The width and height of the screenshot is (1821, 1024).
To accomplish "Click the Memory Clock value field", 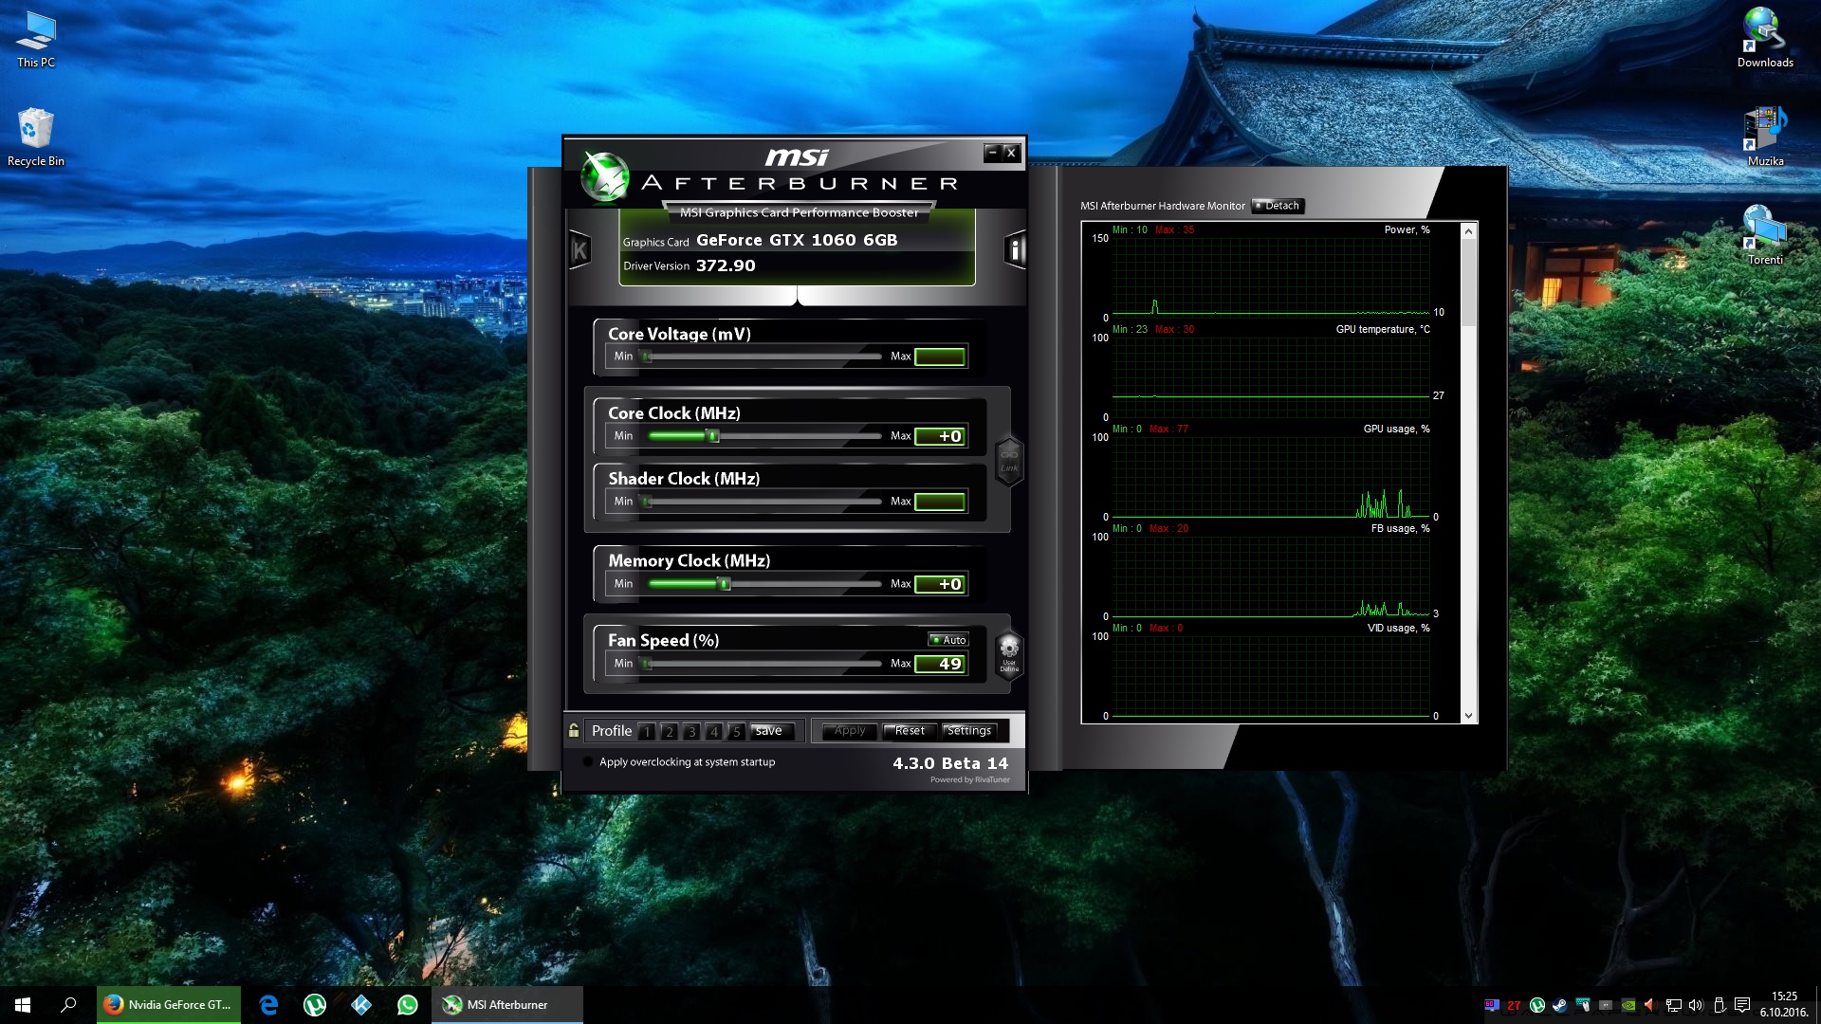I will 940,584.
